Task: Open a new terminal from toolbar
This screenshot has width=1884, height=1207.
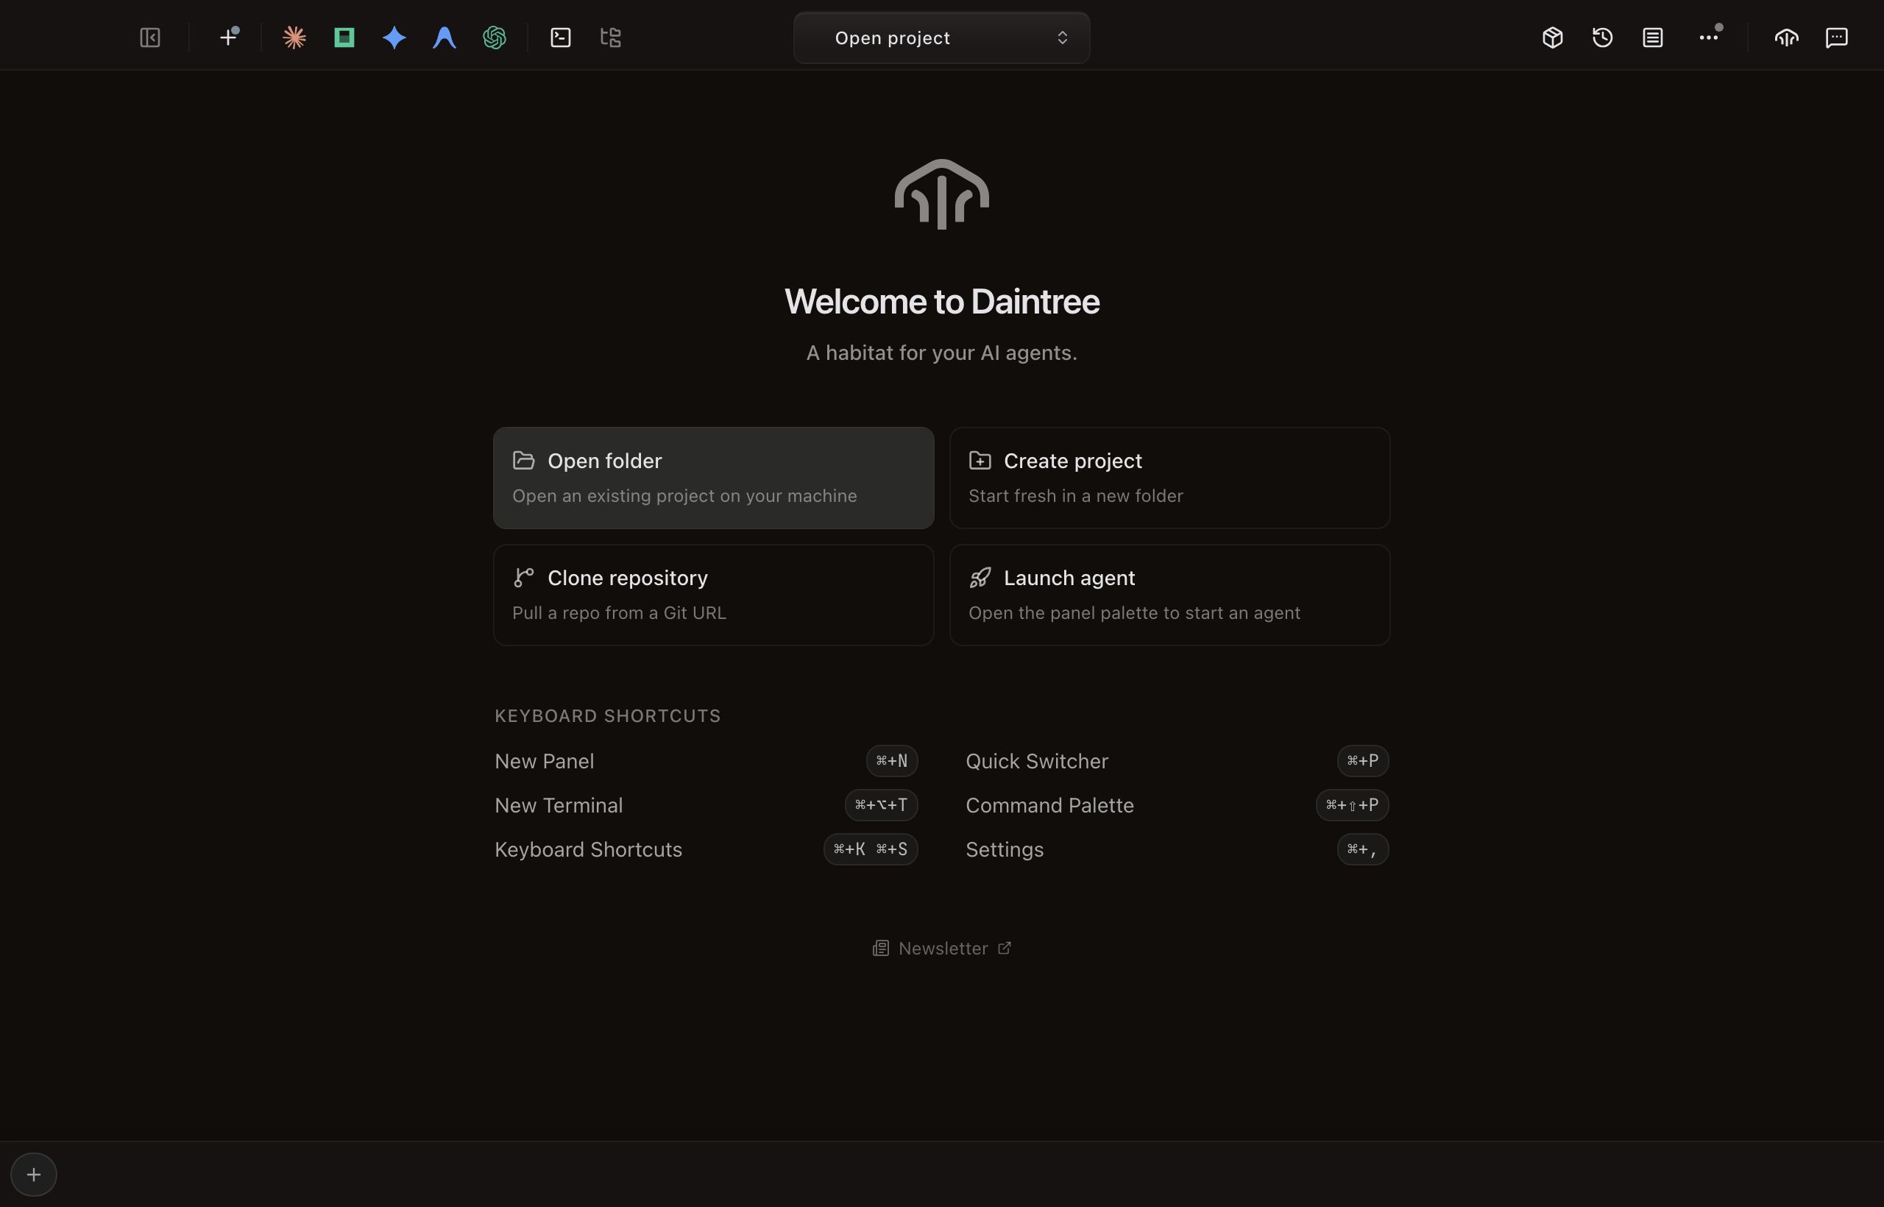Action: tap(560, 38)
